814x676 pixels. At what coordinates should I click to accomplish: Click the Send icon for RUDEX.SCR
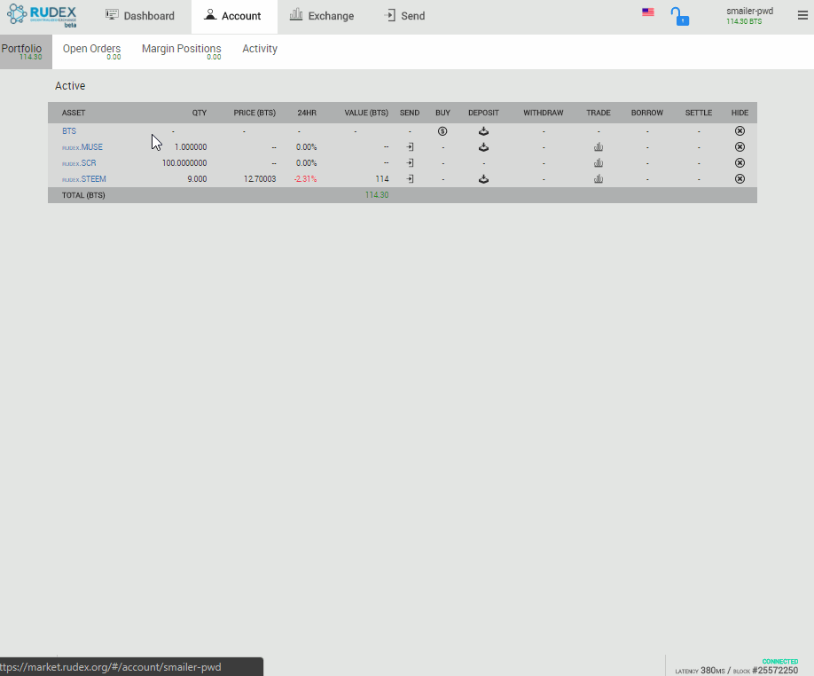coord(411,163)
